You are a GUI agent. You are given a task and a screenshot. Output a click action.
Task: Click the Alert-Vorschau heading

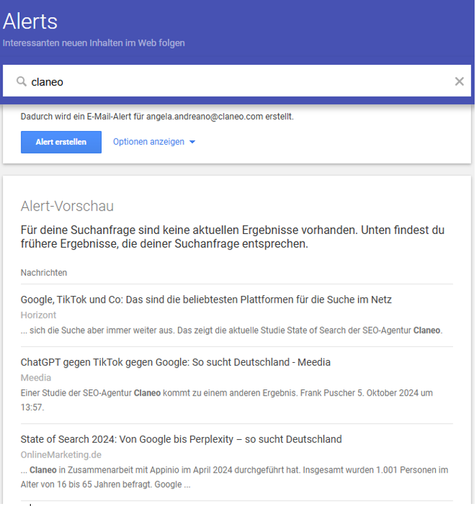[x=67, y=206]
